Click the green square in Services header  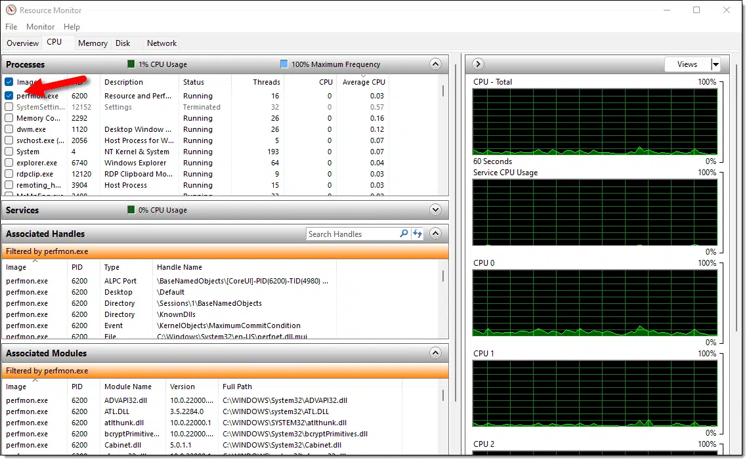131,210
